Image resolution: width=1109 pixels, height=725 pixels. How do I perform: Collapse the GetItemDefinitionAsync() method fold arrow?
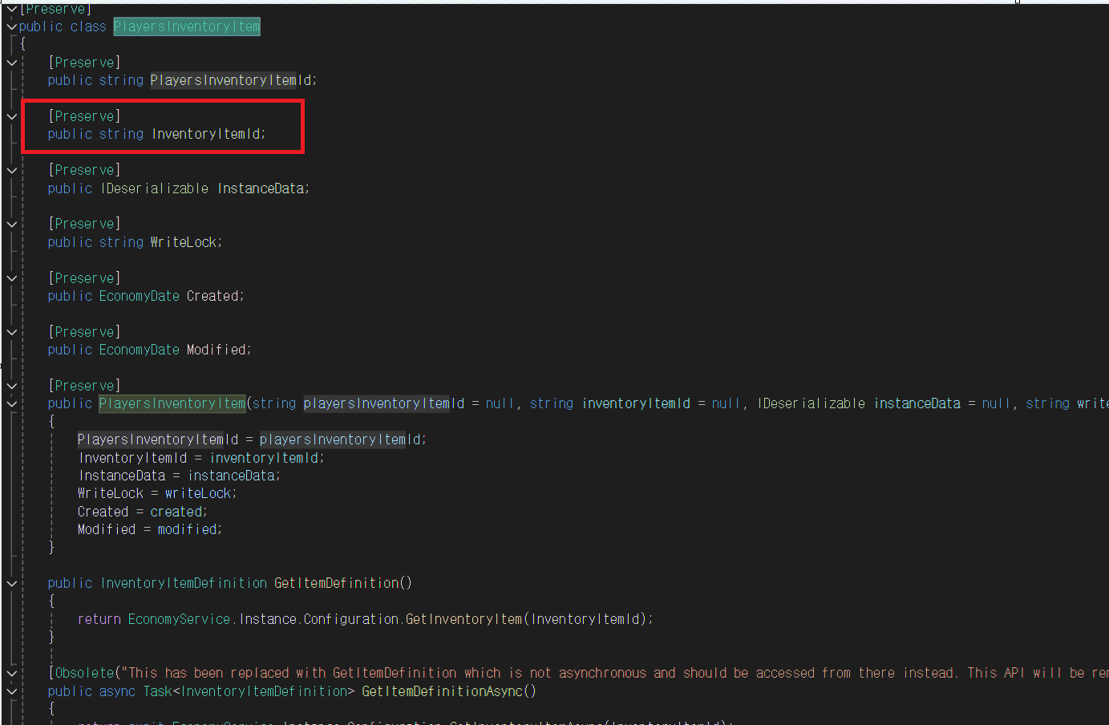click(12, 691)
